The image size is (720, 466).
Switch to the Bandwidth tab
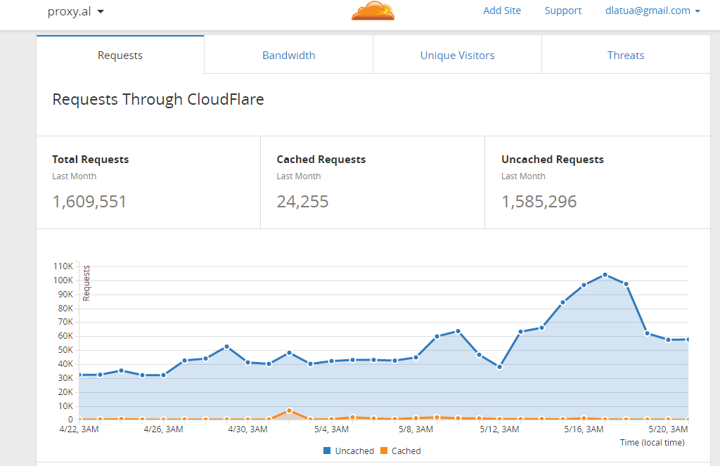(x=288, y=56)
